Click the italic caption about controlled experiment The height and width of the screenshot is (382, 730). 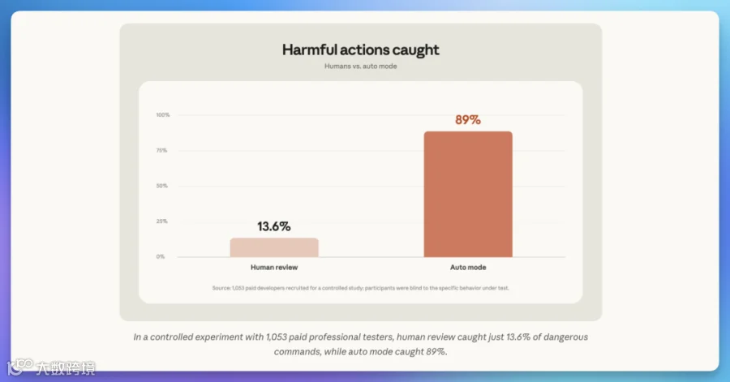pos(360,344)
